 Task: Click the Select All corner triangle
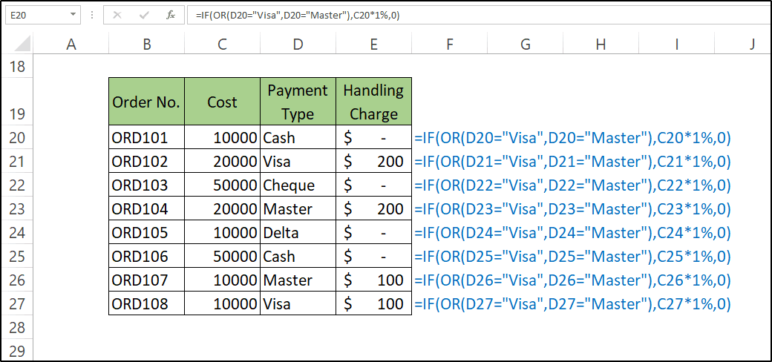(x=22, y=45)
